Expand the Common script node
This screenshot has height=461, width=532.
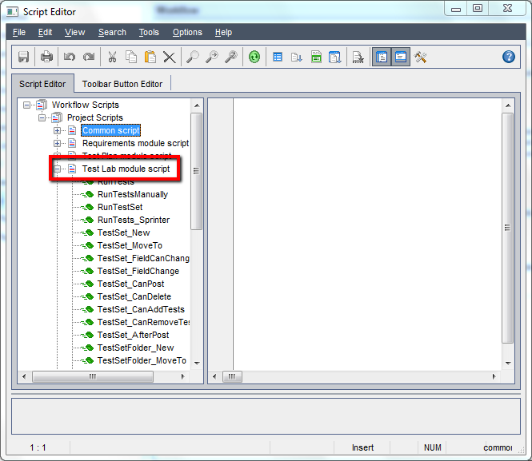coord(57,130)
